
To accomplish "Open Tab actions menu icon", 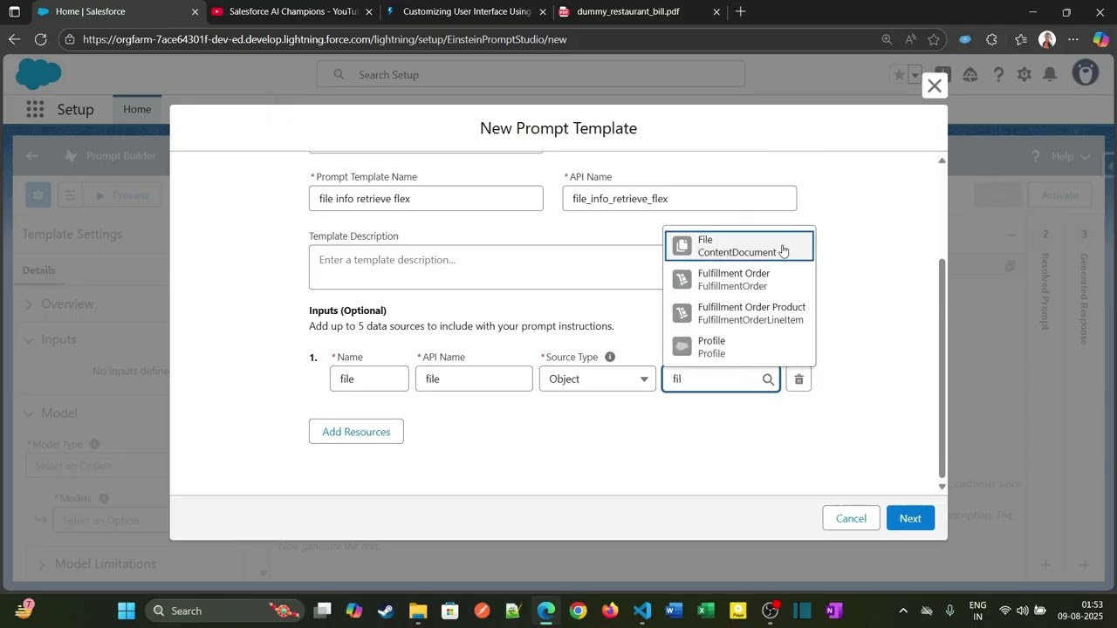I will click(14, 12).
